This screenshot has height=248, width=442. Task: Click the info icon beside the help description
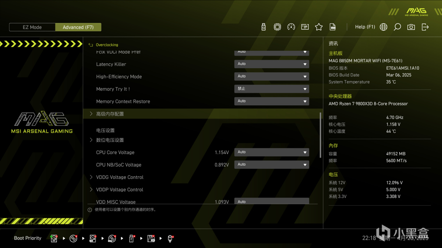[90, 210]
